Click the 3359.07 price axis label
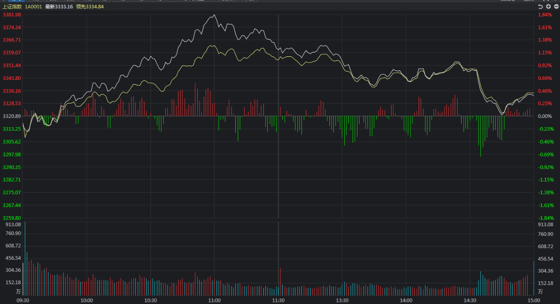Image resolution: width=560 pixels, height=304 pixels. tap(12, 52)
